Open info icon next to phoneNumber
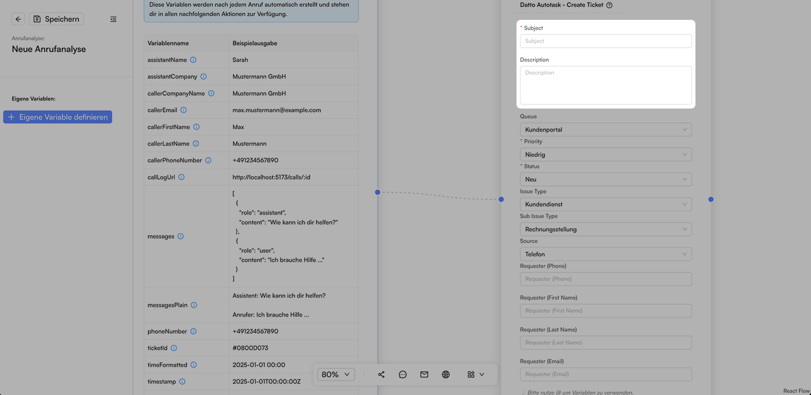The image size is (811, 395). click(x=193, y=331)
